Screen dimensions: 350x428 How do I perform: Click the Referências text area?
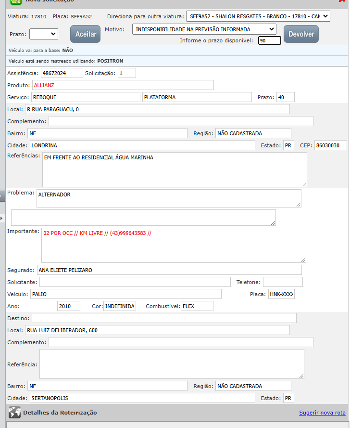click(174, 169)
